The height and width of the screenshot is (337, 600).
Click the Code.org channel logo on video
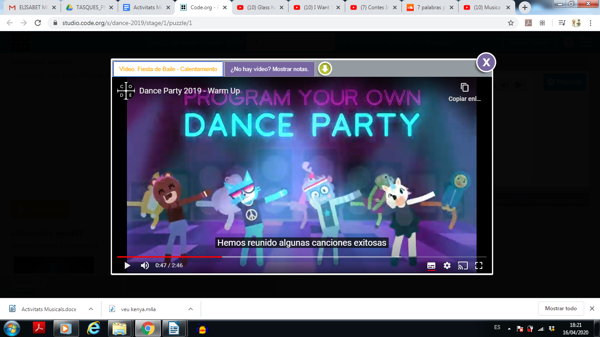pyautogui.click(x=126, y=91)
